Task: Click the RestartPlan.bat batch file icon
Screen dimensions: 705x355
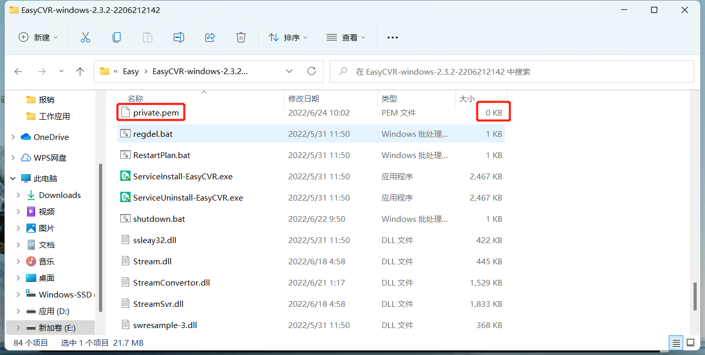Action: (x=124, y=155)
